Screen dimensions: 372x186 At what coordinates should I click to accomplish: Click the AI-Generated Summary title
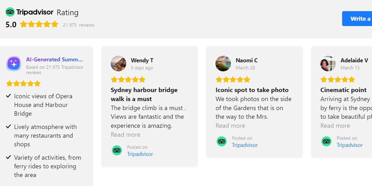55,60
